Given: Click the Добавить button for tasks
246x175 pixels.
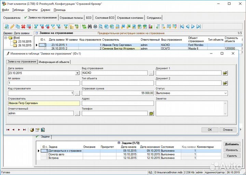Looking at the screenshot, I should (232, 145).
